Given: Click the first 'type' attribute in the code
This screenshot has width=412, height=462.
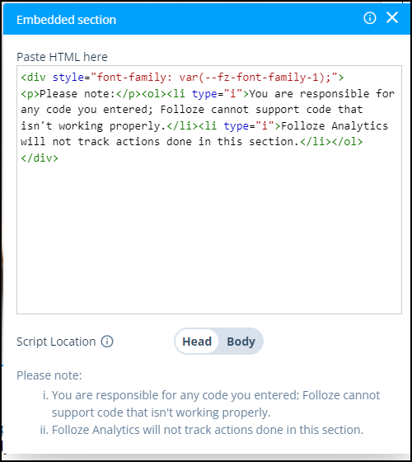Looking at the screenshot, I should coord(204,94).
